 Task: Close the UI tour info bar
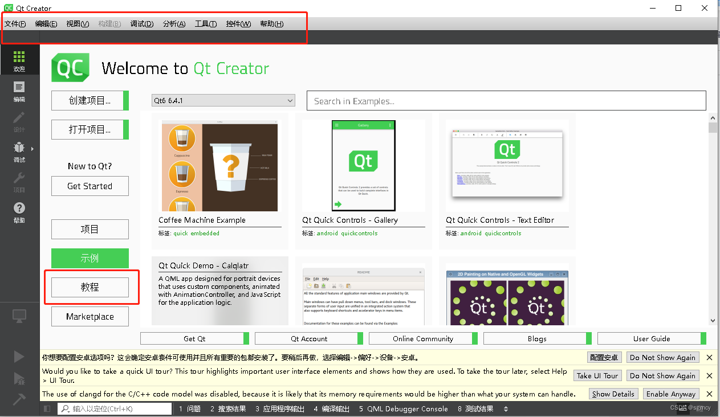coord(709,376)
